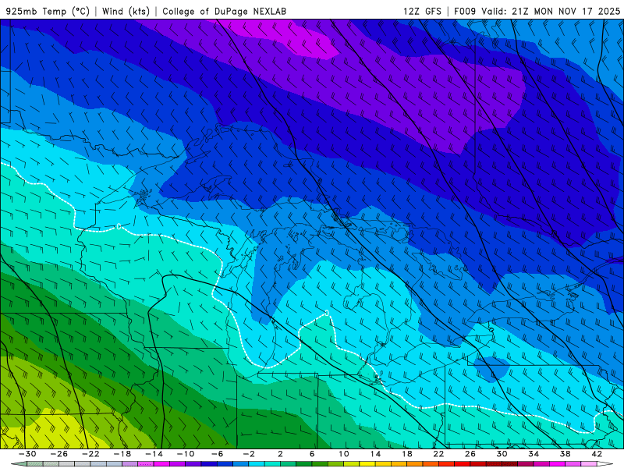Viewport: 624px width, 468px height.
Task: Click the "925mb Temp (°C)" title text
Action: [x=48, y=11]
